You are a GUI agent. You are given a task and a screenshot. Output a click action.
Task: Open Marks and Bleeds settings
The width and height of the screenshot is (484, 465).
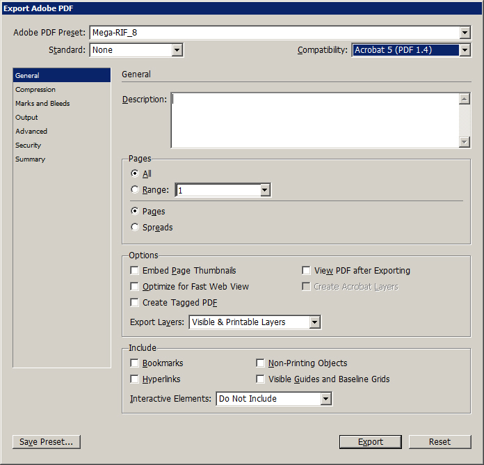(62, 104)
